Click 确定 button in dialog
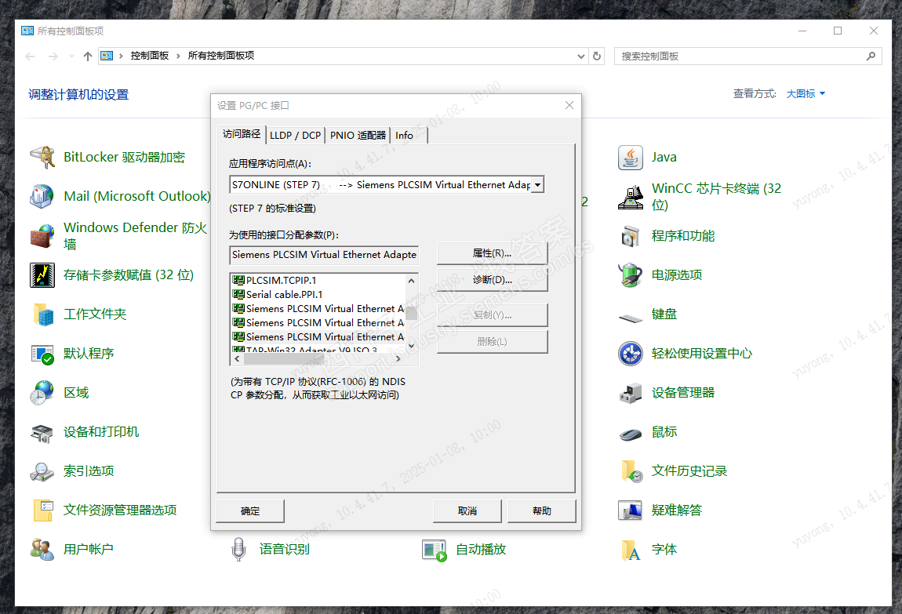 pos(250,510)
